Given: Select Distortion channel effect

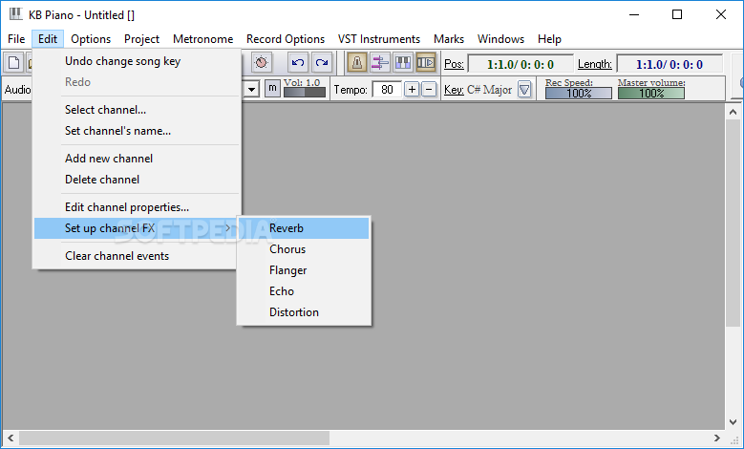Looking at the screenshot, I should click(304, 312).
